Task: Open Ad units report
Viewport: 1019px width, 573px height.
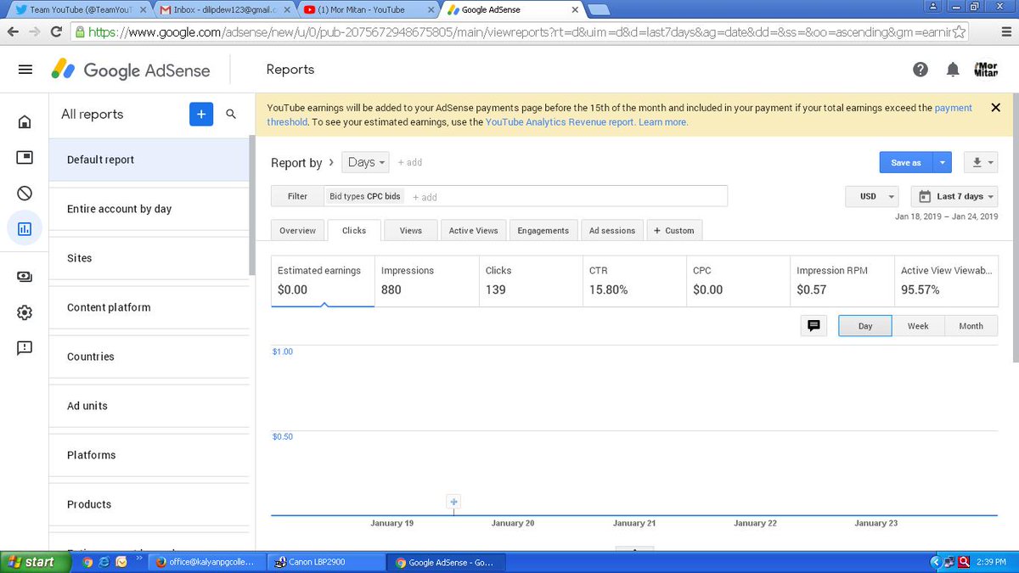Action: click(149, 406)
